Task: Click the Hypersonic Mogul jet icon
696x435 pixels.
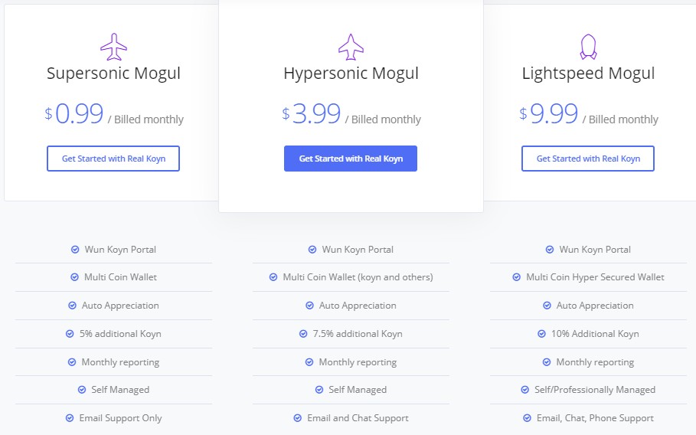Action: click(x=351, y=47)
